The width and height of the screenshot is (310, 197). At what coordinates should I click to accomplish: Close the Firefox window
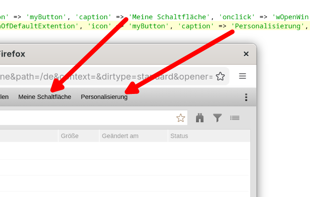click(246, 54)
